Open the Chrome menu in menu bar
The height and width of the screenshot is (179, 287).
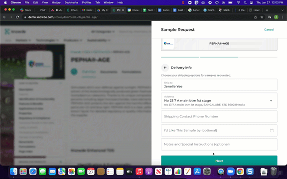coord(16,2)
